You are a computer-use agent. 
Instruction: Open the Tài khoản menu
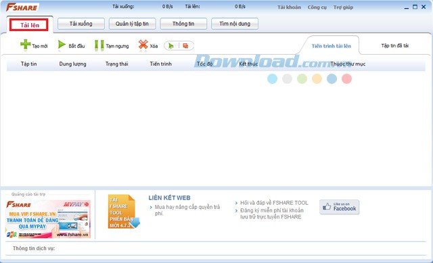(x=289, y=7)
